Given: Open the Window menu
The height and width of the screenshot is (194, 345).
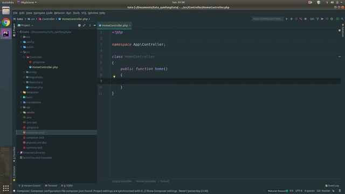Looking at the screenshot, I should [x=93, y=13].
